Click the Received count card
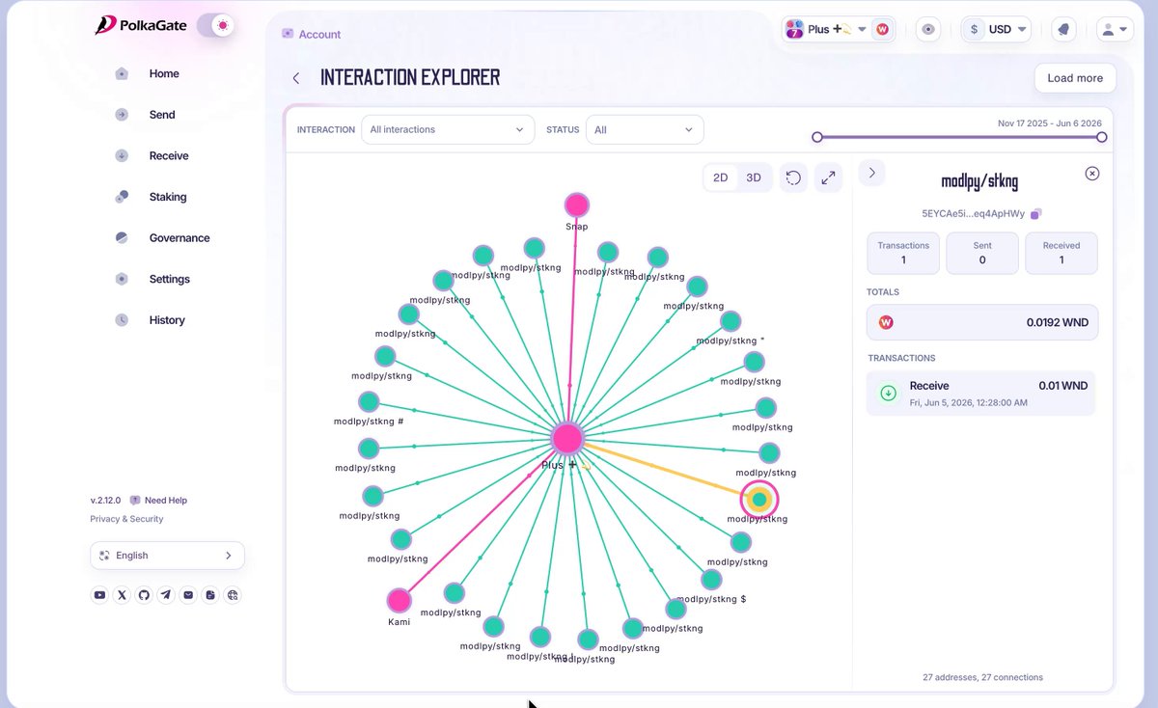Viewport: 1158px width, 708px height. (x=1061, y=253)
